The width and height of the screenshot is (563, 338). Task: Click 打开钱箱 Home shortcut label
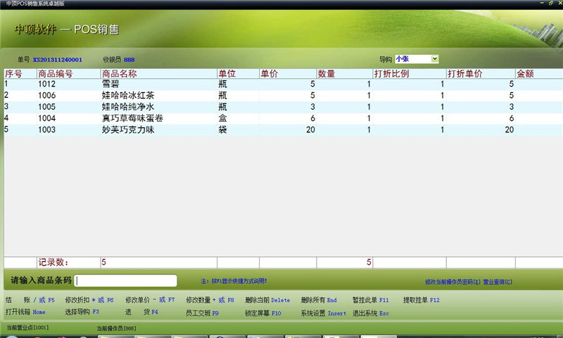pyautogui.click(x=25, y=312)
